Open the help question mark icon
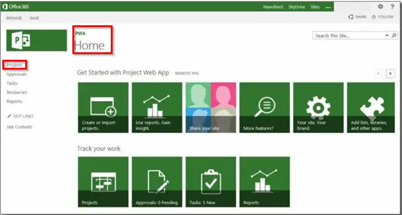Viewport: 402px width, 215px height. click(x=392, y=7)
